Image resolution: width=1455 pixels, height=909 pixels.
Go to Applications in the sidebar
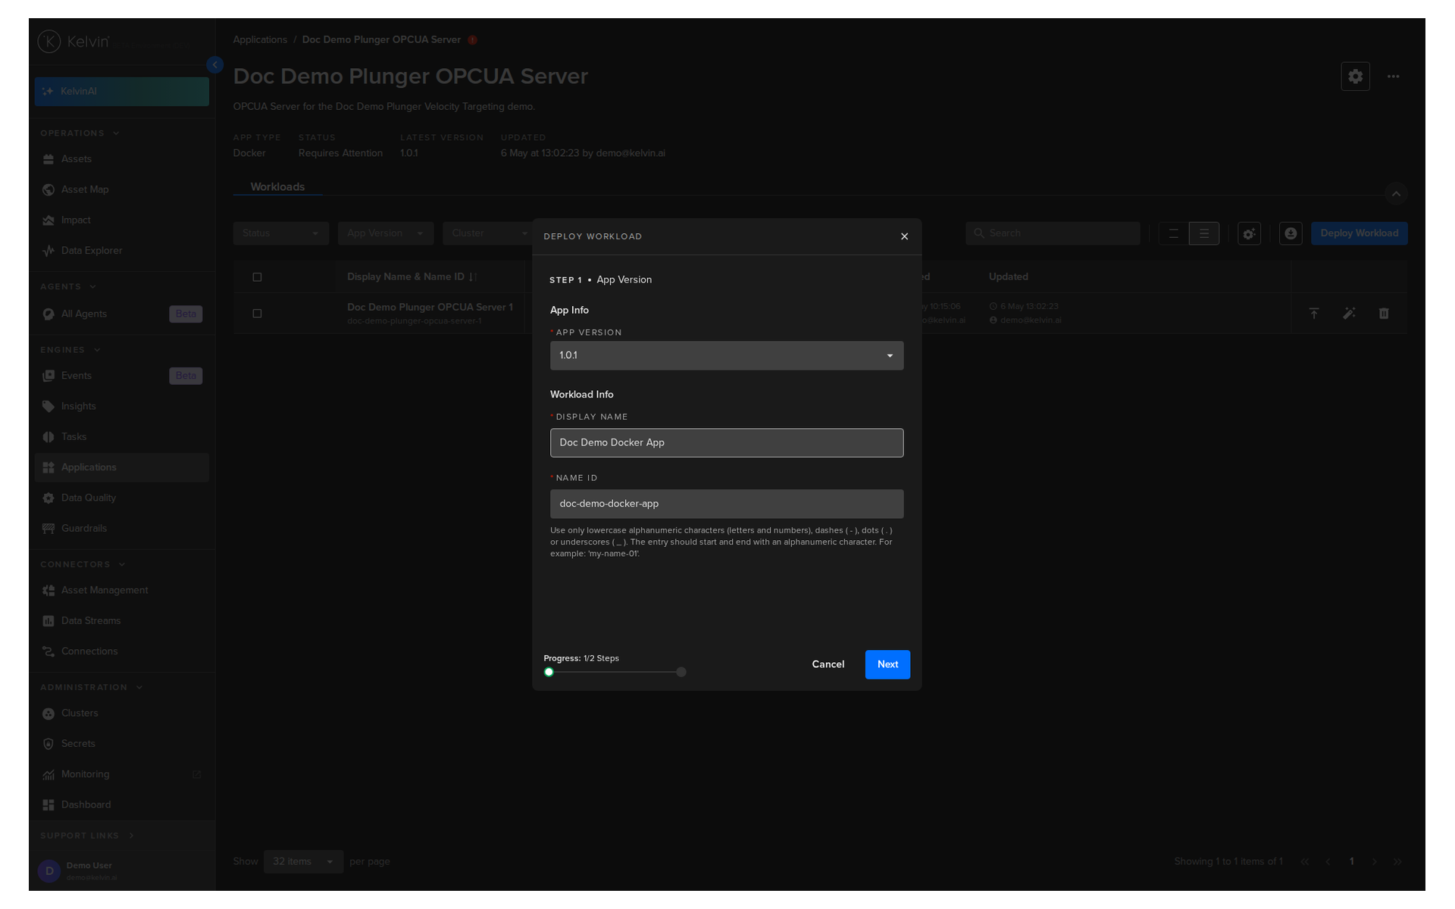(121, 467)
